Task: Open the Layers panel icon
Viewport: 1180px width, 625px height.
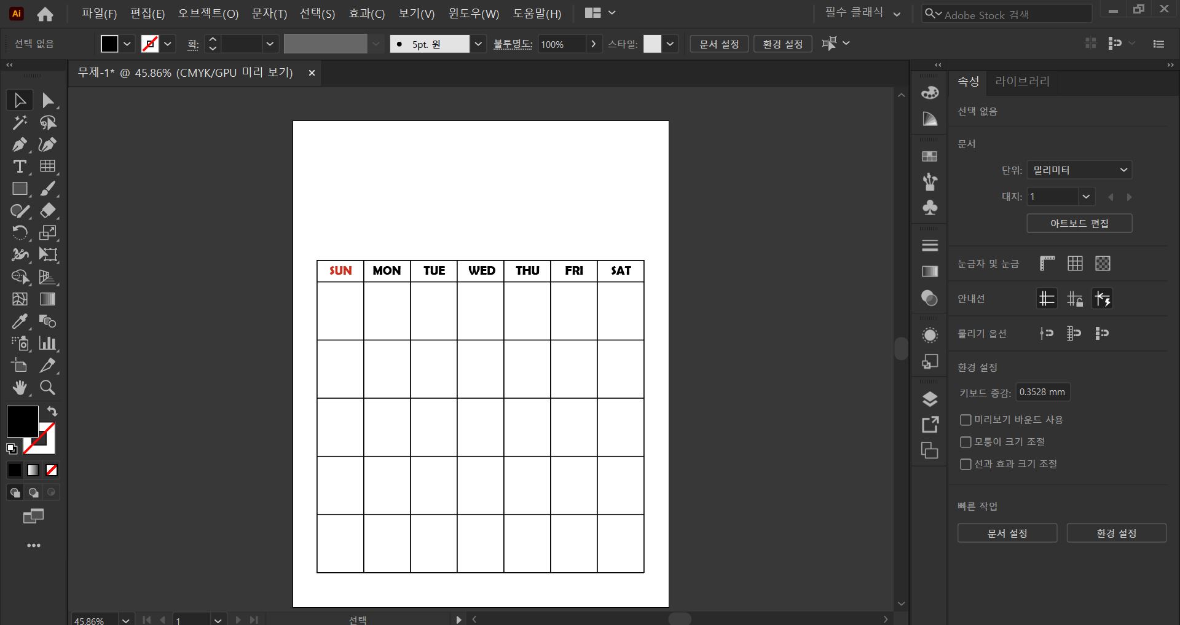Action: pyautogui.click(x=930, y=399)
